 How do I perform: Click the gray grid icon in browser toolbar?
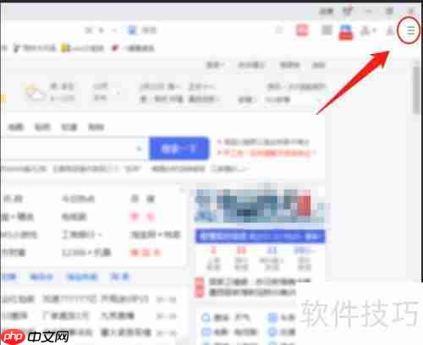327,30
